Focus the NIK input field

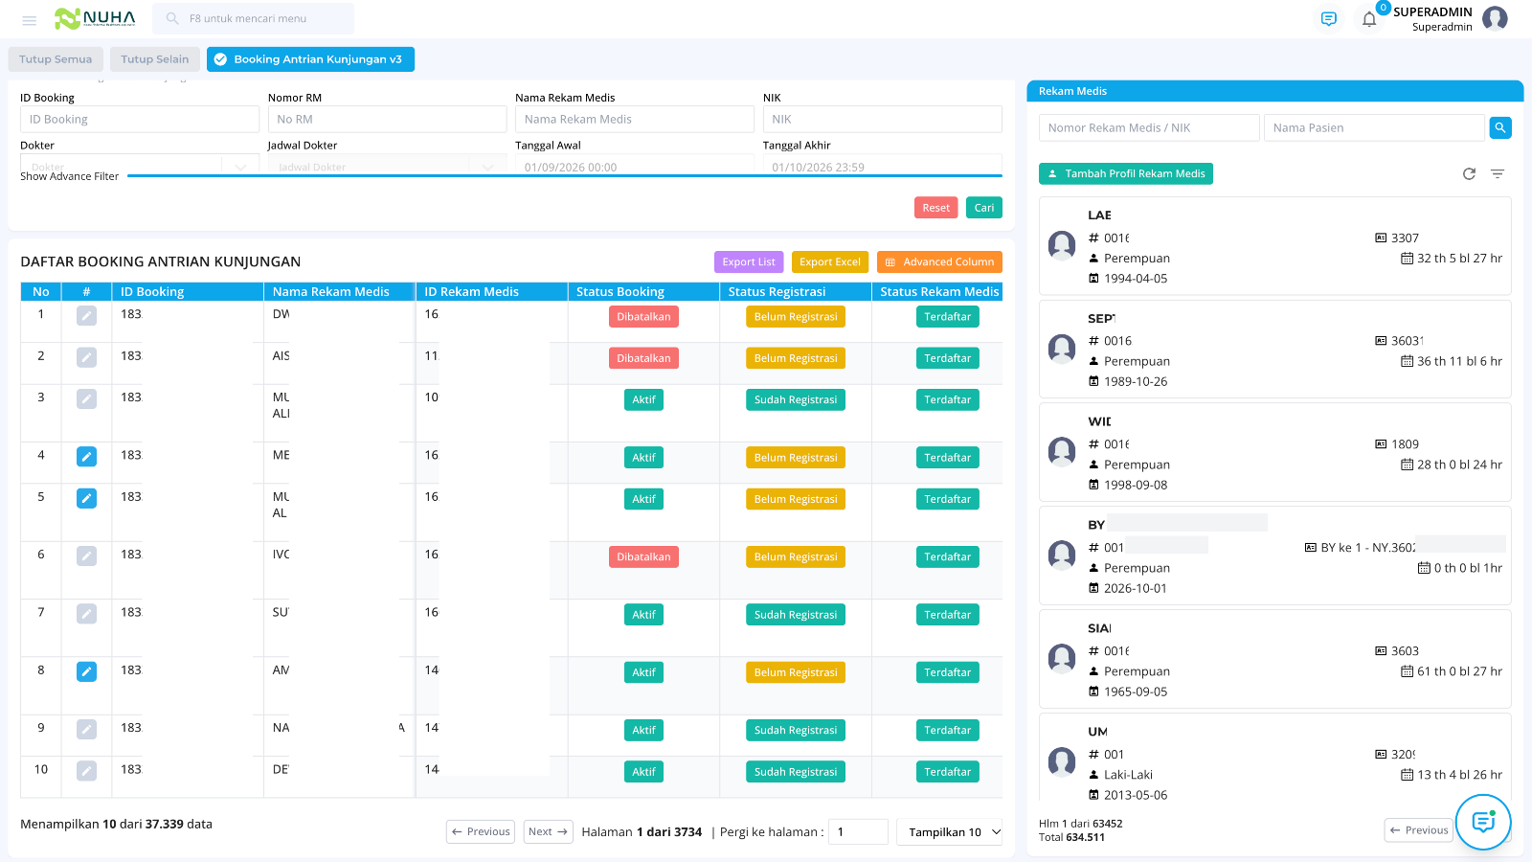(x=883, y=120)
